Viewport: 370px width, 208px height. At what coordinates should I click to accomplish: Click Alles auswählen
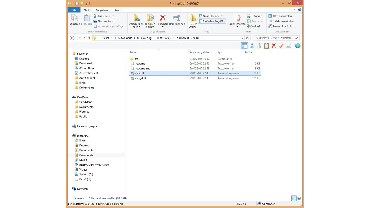point(280,16)
